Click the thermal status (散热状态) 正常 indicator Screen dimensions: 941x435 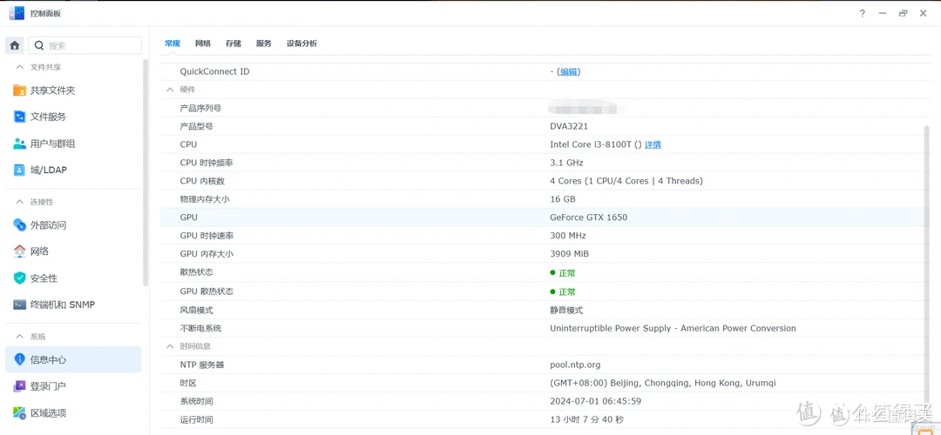(x=563, y=272)
